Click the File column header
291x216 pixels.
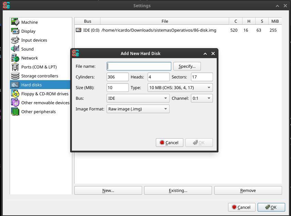pyautogui.click(x=165, y=21)
